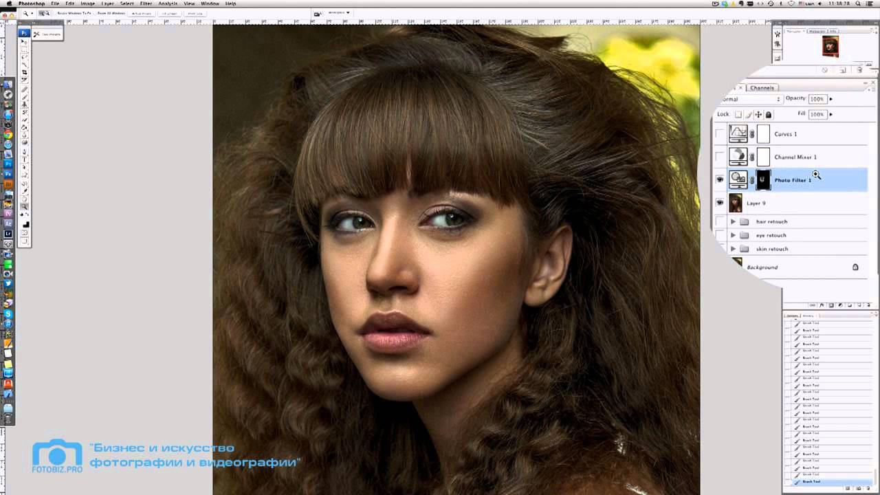The height and width of the screenshot is (495, 880).
Task: Click the Channel Mixer 1 adjustment icon
Action: pos(738,157)
